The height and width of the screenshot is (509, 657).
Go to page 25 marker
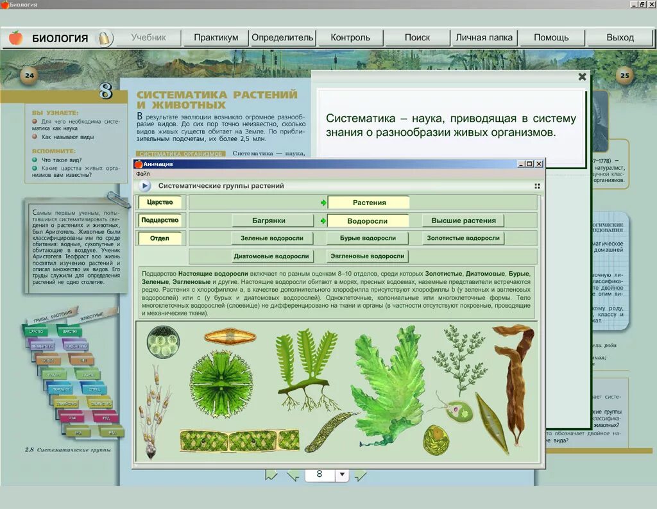pos(625,76)
